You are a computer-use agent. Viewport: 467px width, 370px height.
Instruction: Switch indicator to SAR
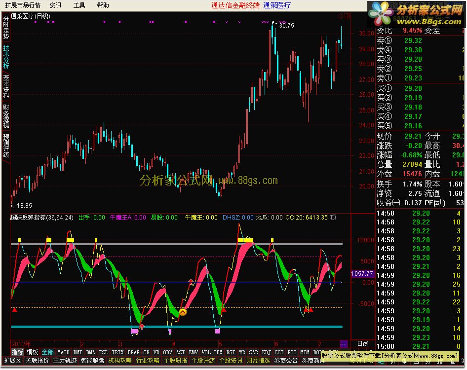pos(253,352)
